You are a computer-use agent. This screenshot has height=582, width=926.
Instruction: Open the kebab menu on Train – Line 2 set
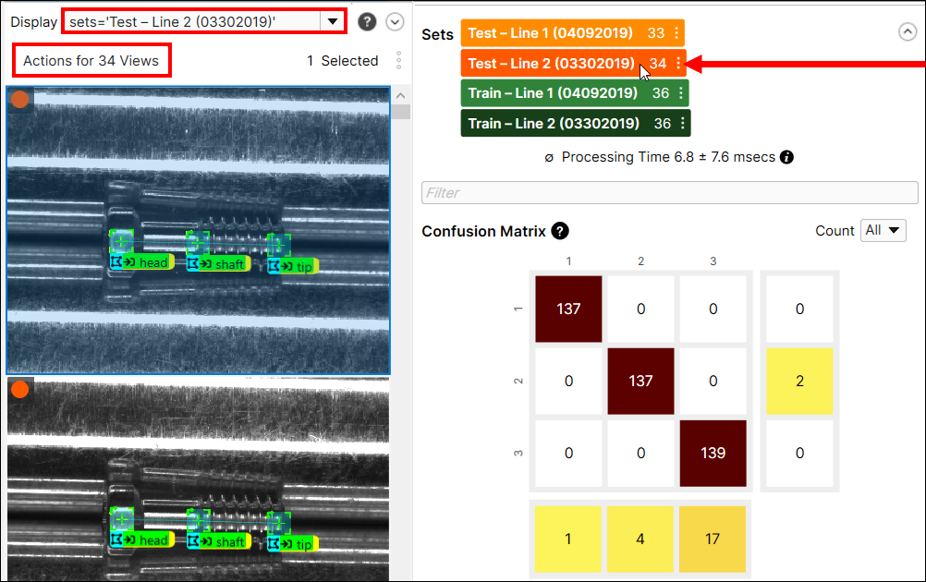tap(682, 123)
